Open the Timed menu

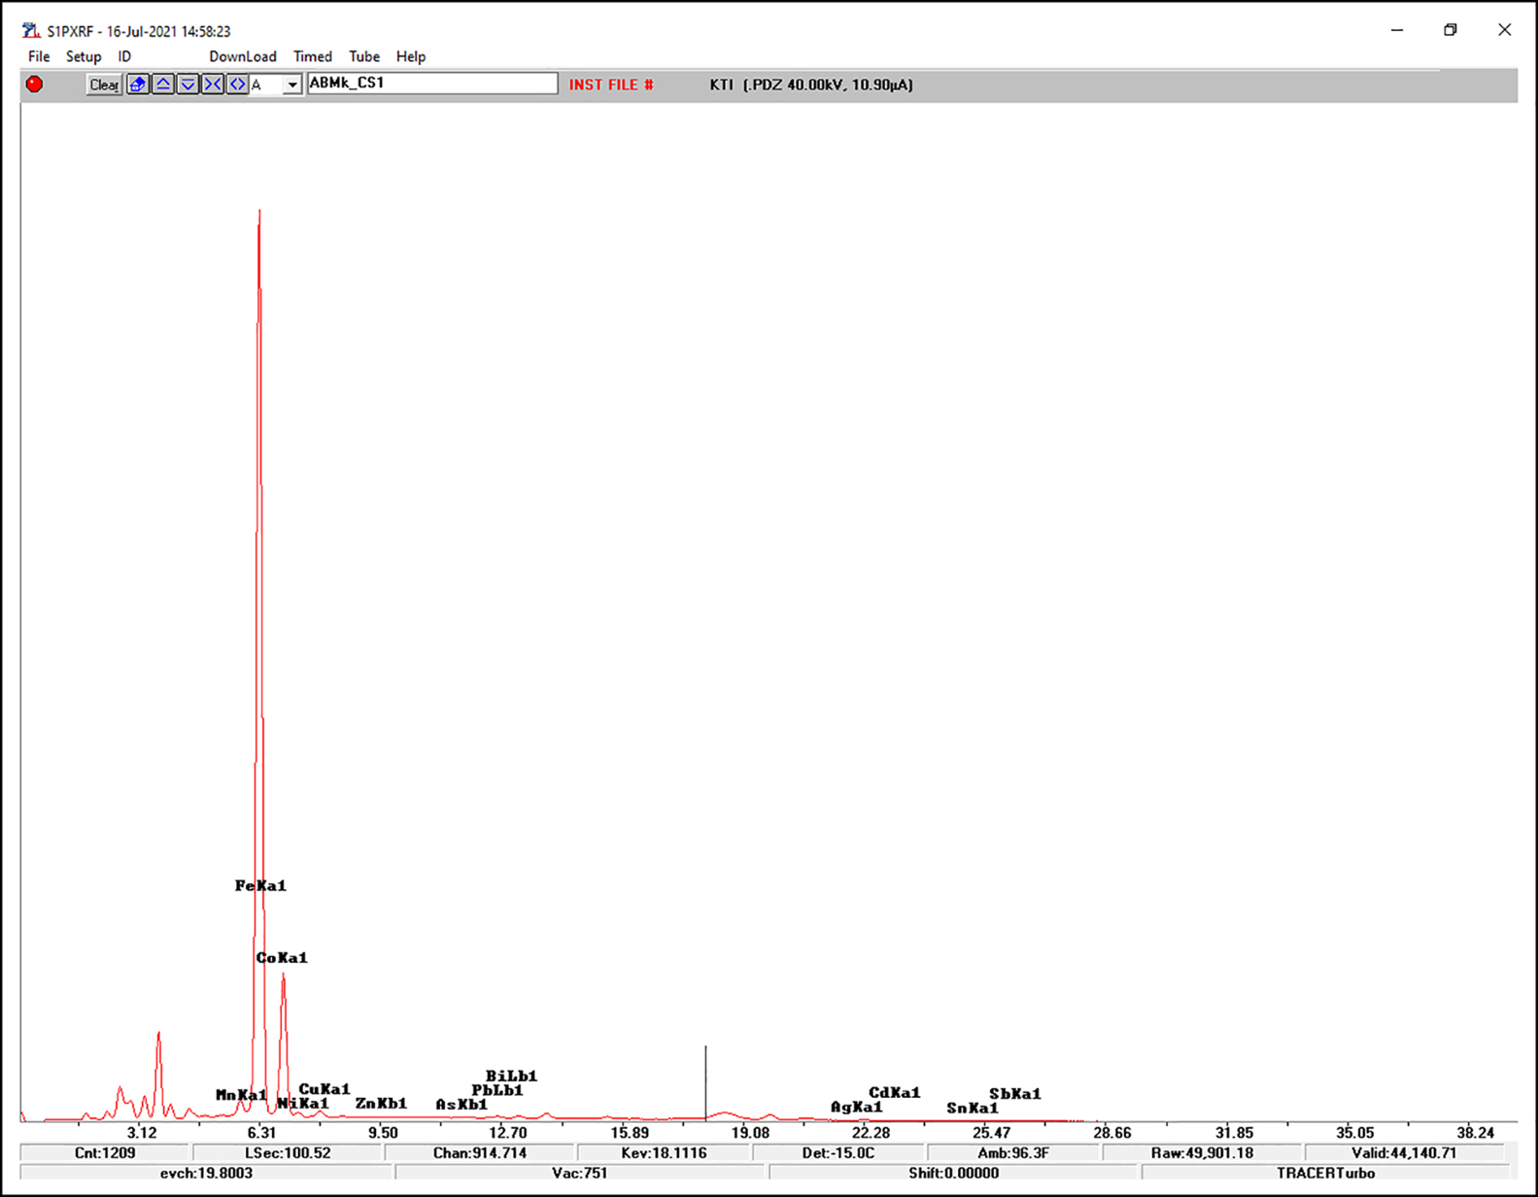click(x=313, y=56)
